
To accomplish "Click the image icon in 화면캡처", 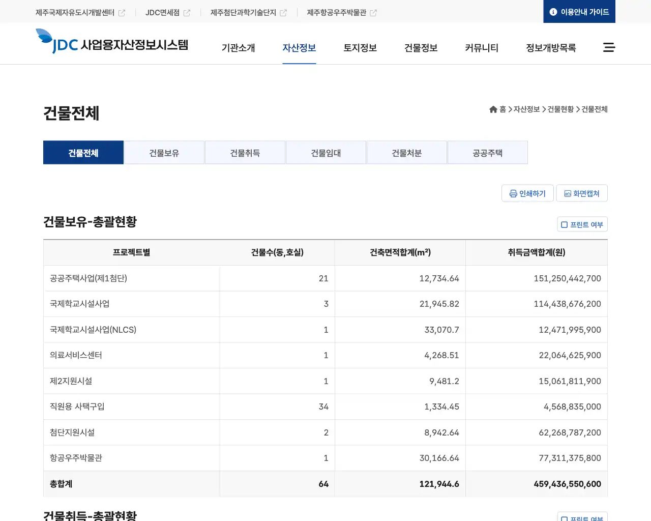I will (x=568, y=194).
